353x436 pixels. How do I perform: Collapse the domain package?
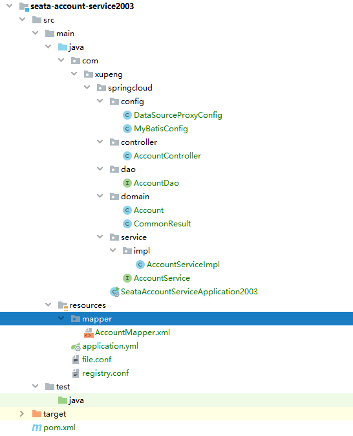(100, 196)
